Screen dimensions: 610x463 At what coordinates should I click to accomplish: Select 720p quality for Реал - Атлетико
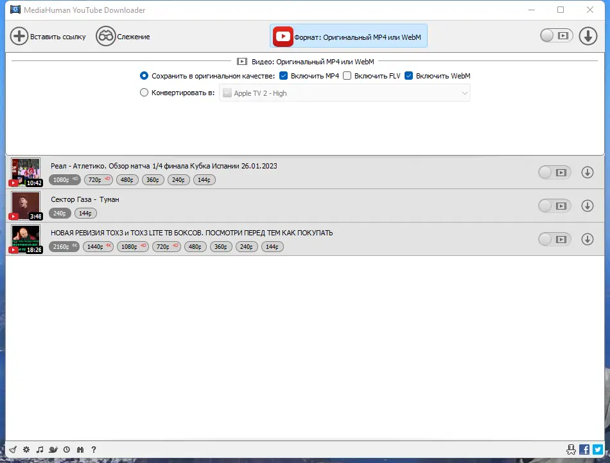(x=99, y=179)
